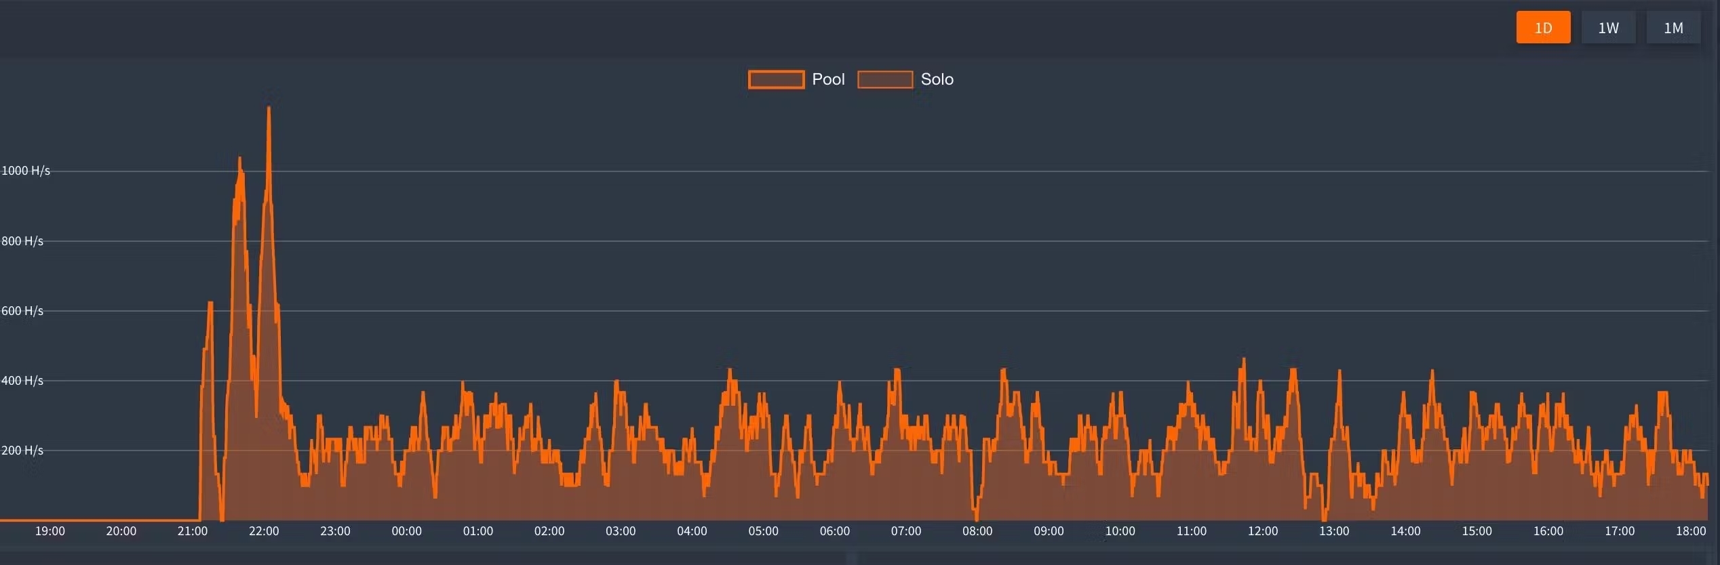The width and height of the screenshot is (1720, 565).
Task: Click the 06:00 time axis label
Action: coord(835,531)
